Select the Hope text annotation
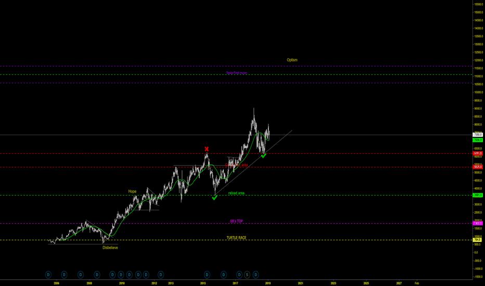485x286 pixels. tap(132, 191)
